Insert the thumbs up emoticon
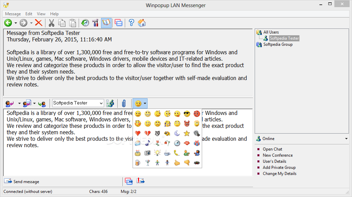The width and height of the screenshot is (352, 197). (x=177, y=162)
